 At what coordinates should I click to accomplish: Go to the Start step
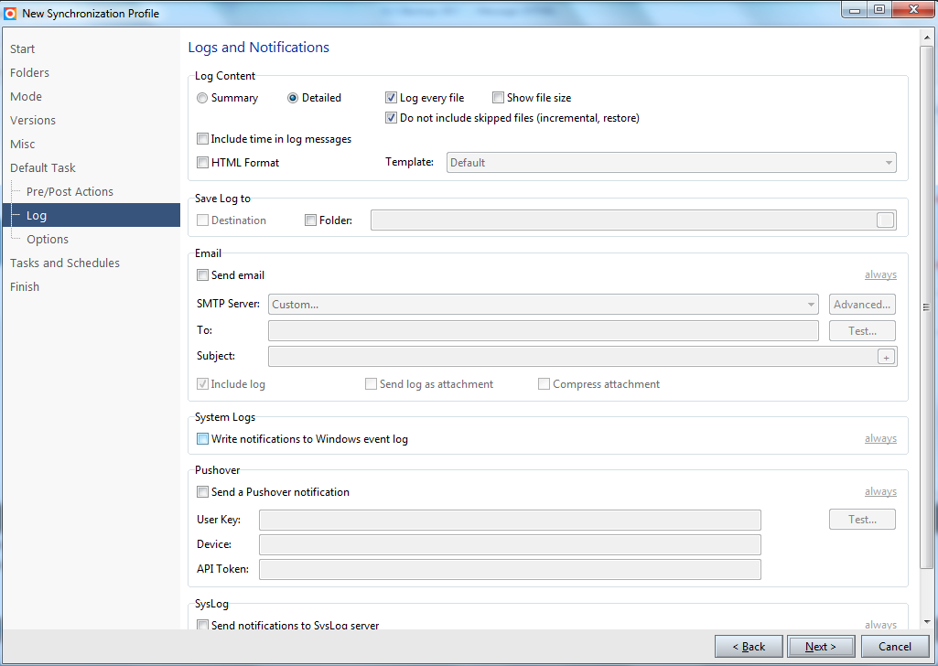click(22, 49)
